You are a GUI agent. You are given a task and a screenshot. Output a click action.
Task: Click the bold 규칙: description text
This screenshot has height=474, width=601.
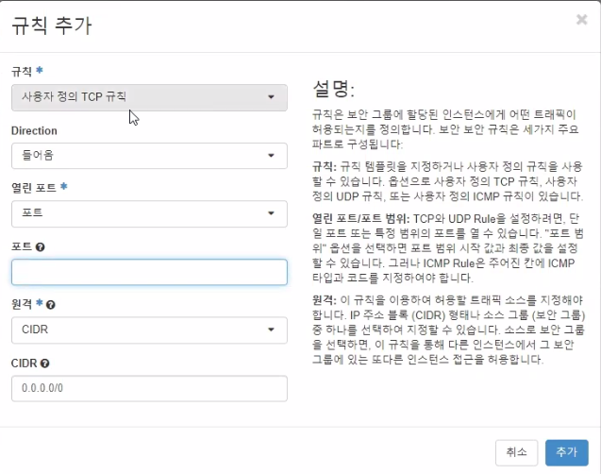(x=325, y=166)
